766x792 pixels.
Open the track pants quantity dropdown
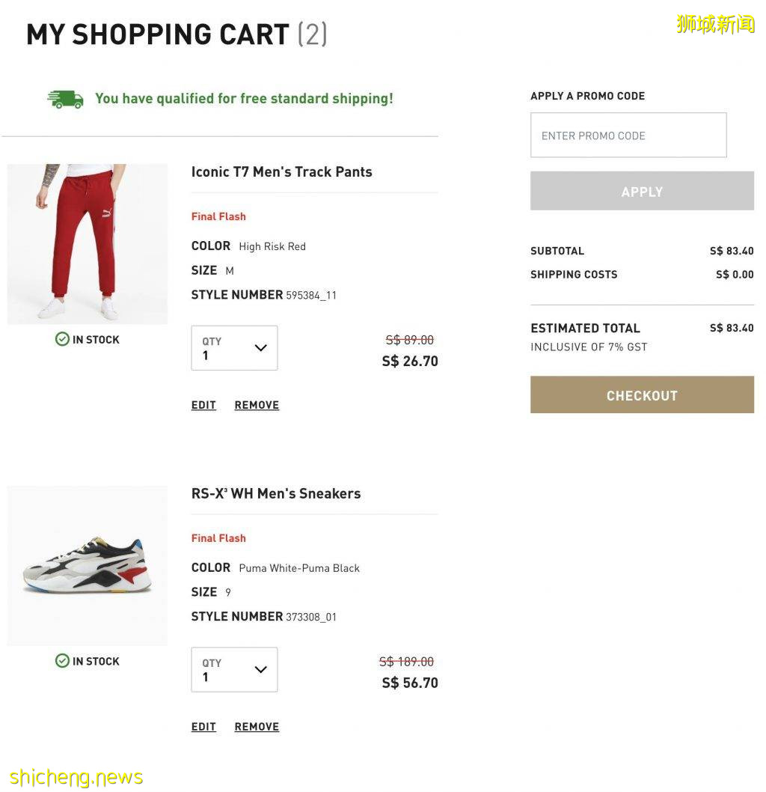coord(234,348)
